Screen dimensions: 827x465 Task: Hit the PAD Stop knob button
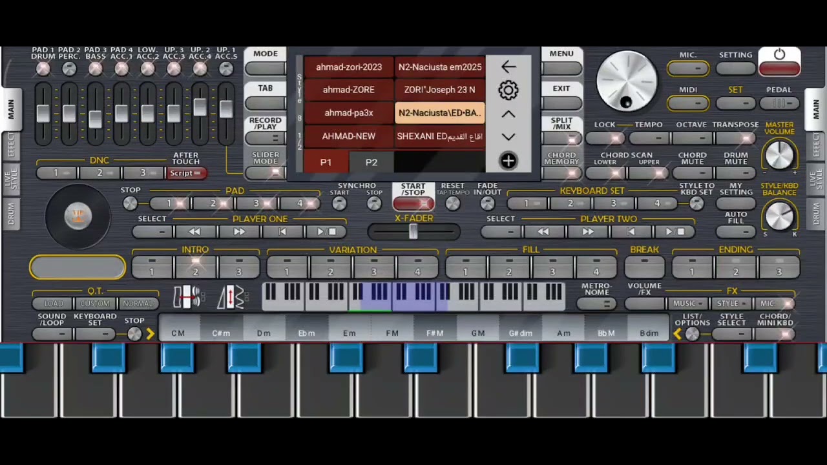[x=130, y=203]
